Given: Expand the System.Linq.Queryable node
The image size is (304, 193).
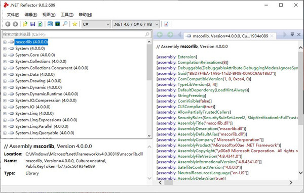Looking at the screenshot, I should coord(5,133).
